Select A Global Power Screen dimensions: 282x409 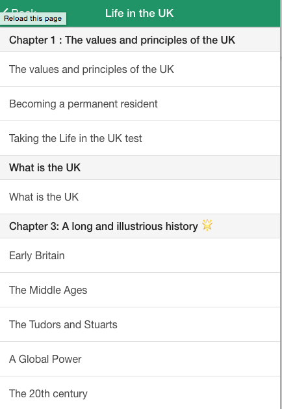point(140,359)
